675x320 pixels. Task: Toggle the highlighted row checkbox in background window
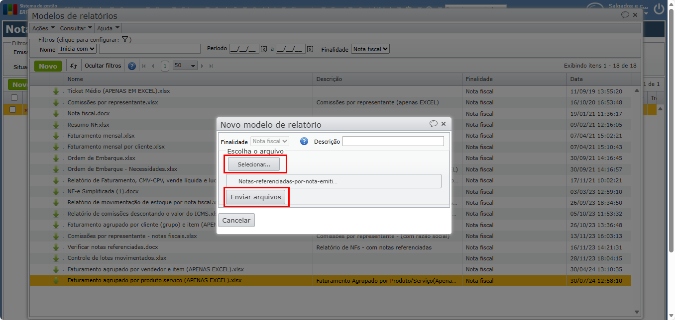[13, 109]
